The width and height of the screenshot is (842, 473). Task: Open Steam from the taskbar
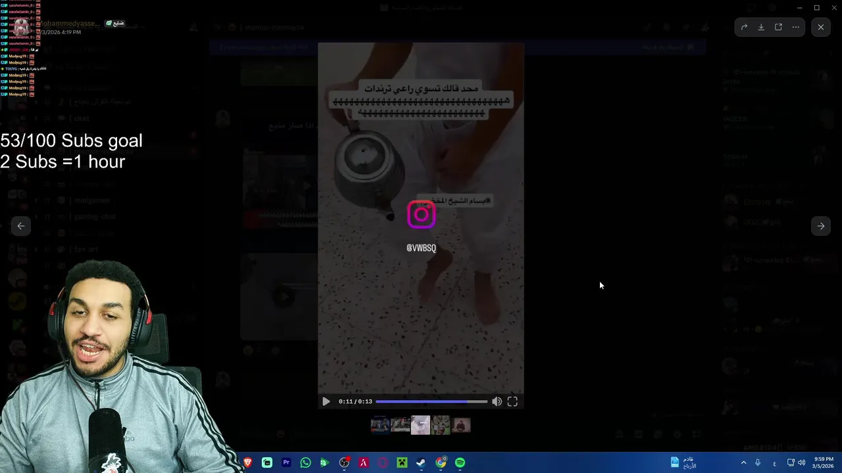421,462
